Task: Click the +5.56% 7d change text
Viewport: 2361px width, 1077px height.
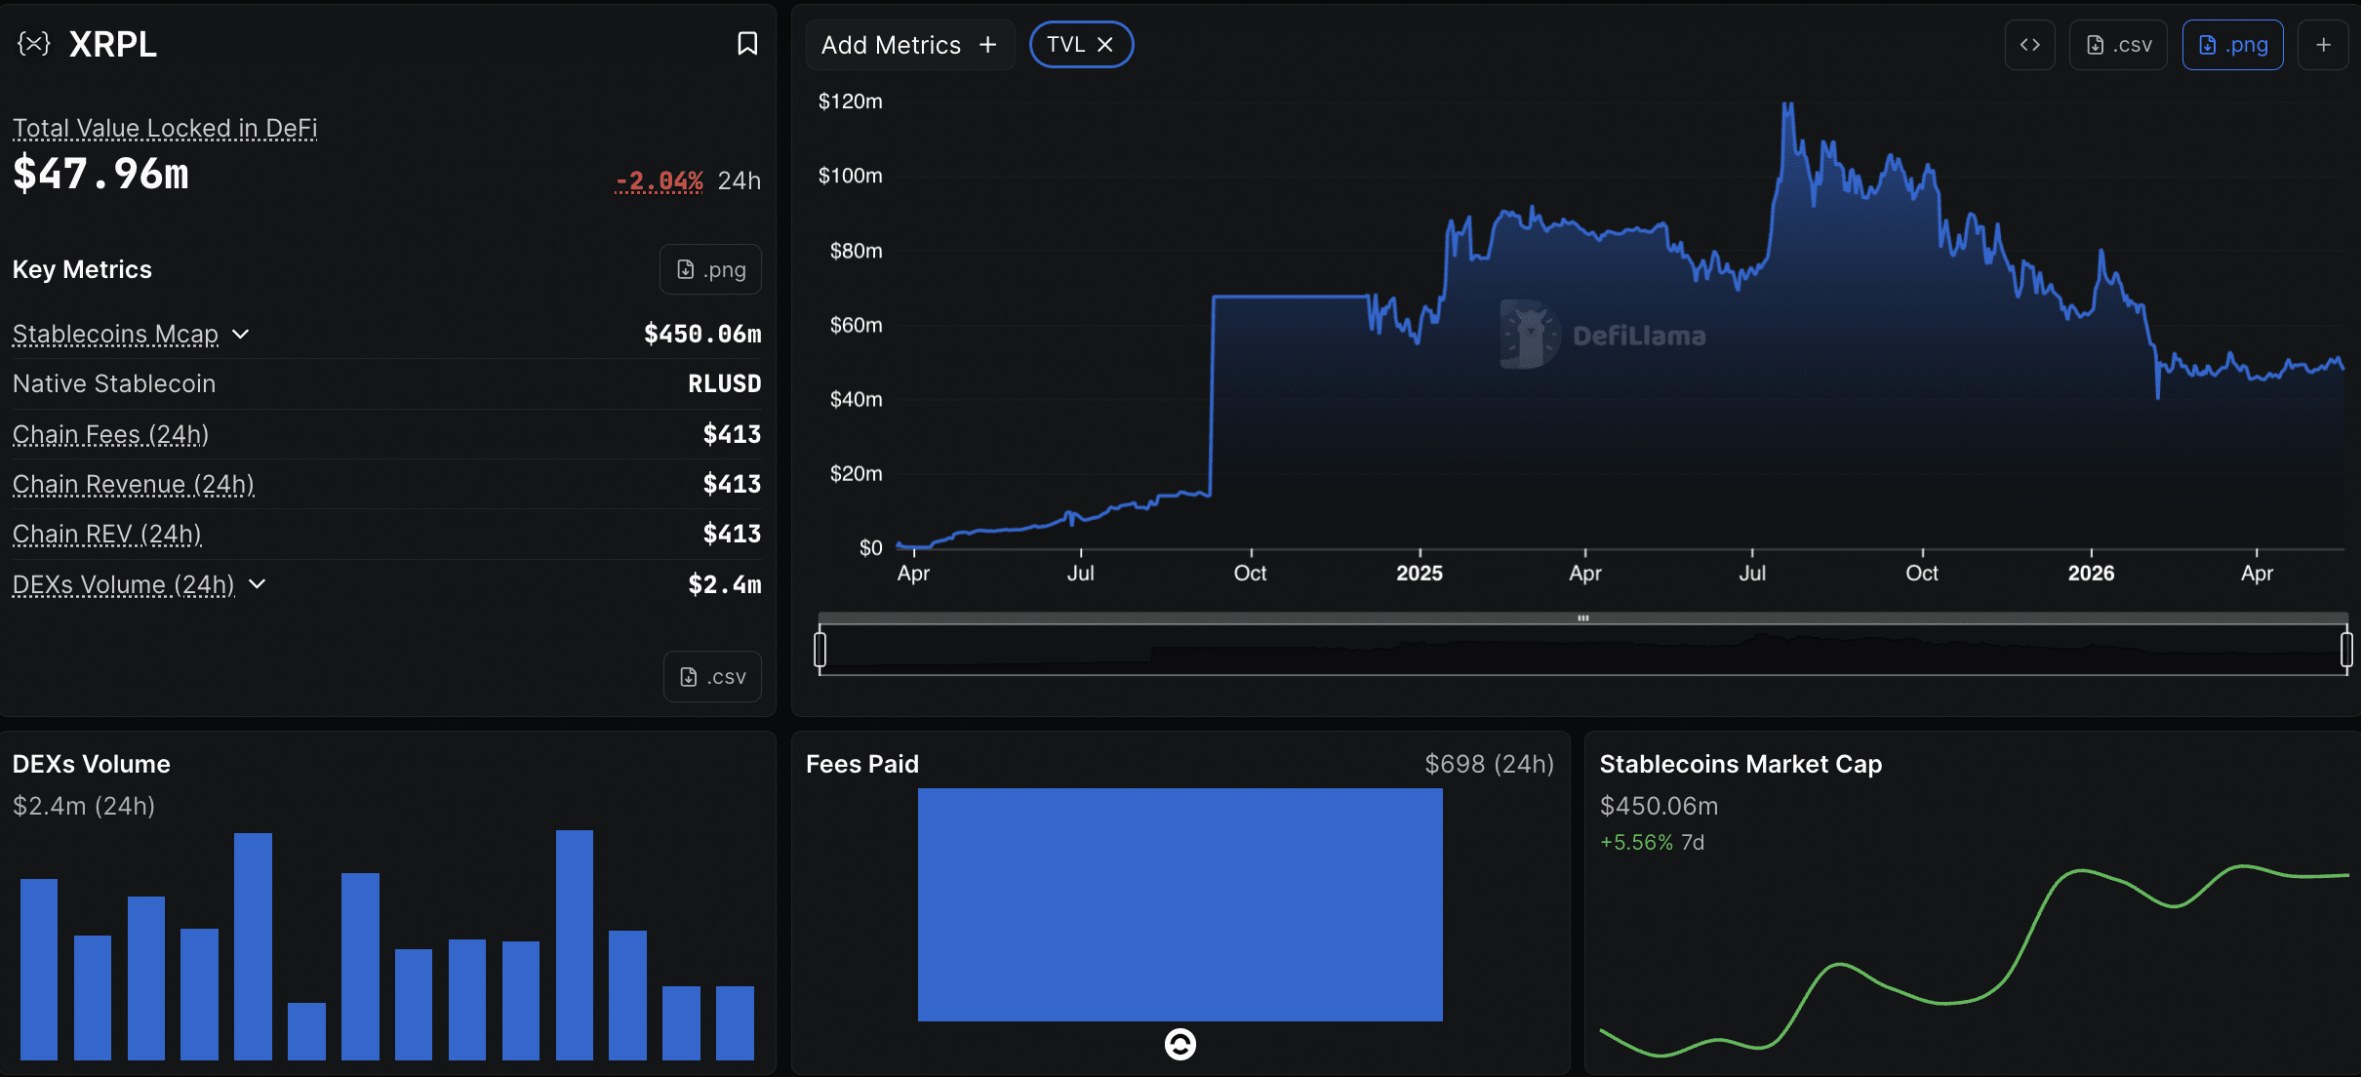Action: point(1653,842)
